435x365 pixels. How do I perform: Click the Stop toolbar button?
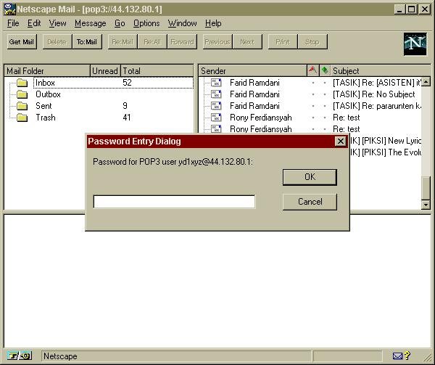[312, 42]
